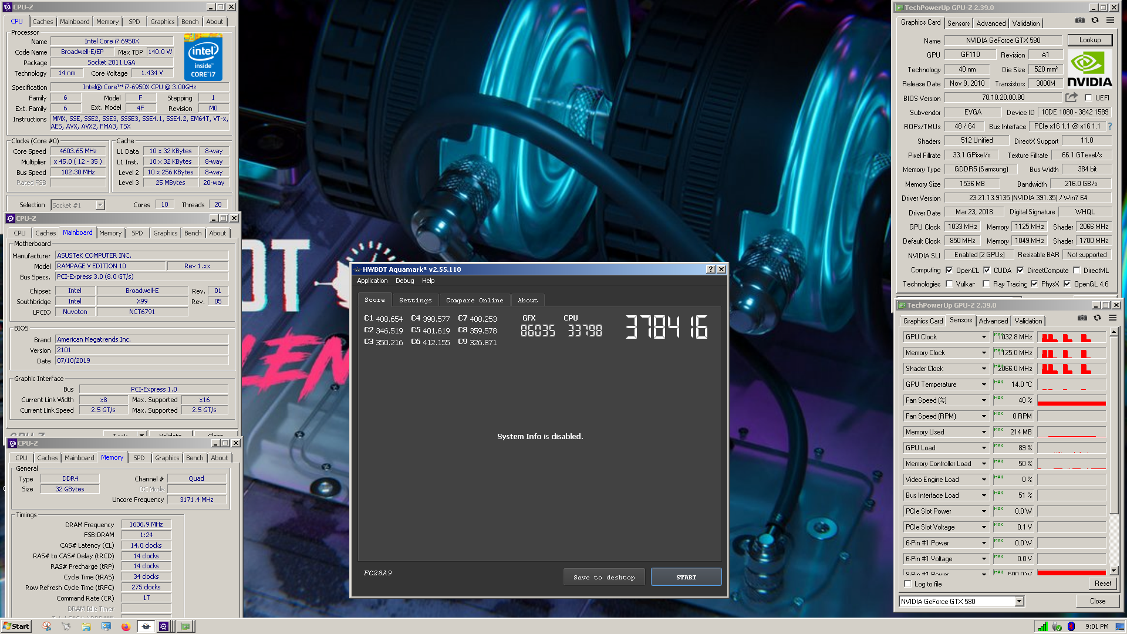Open GPU Clock sensor dropdown
The image size is (1127, 634).
(x=984, y=337)
